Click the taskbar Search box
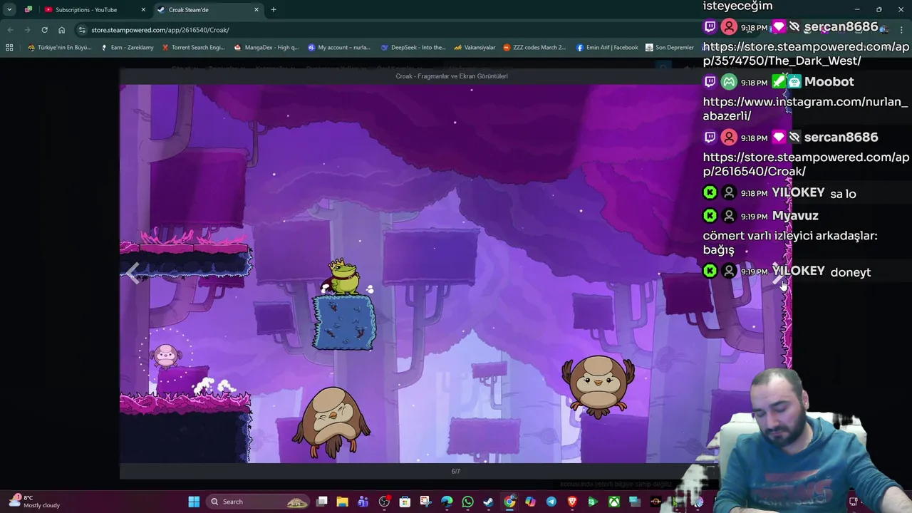The image size is (912, 513). tap(258, 502)
